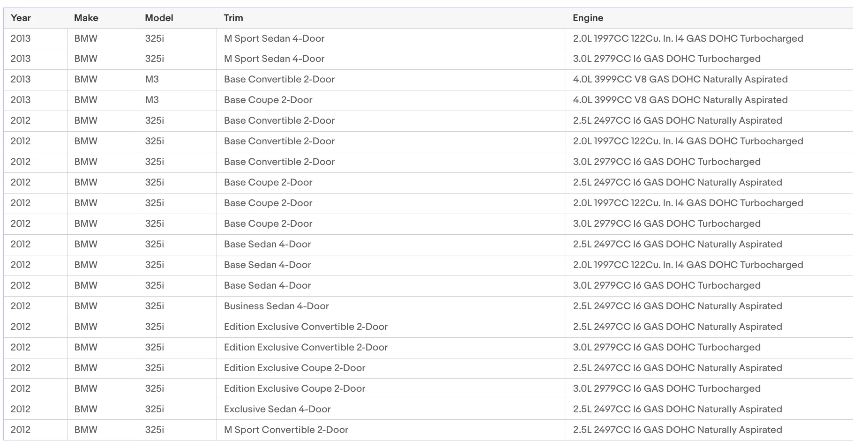Click the 325i model cell in the Business Sedan row
The width and height of the screenshot is (853, 447).
[177, 306]
